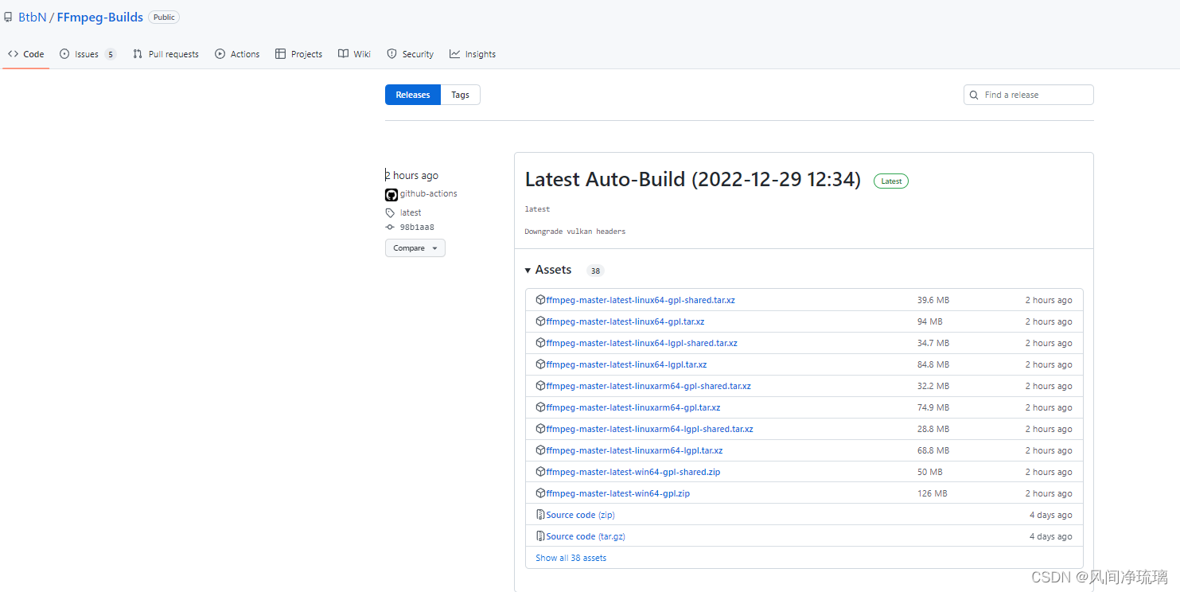The width and height of the screenshot is (1180, 592).
Task: Click package icon of linuxarm64-lgpl-shared.tar.xz
Action: [540, 429]
